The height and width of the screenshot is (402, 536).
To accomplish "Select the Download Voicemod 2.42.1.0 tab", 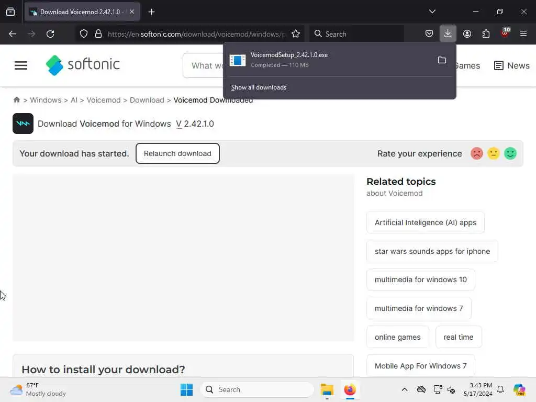I will point(82,12).
